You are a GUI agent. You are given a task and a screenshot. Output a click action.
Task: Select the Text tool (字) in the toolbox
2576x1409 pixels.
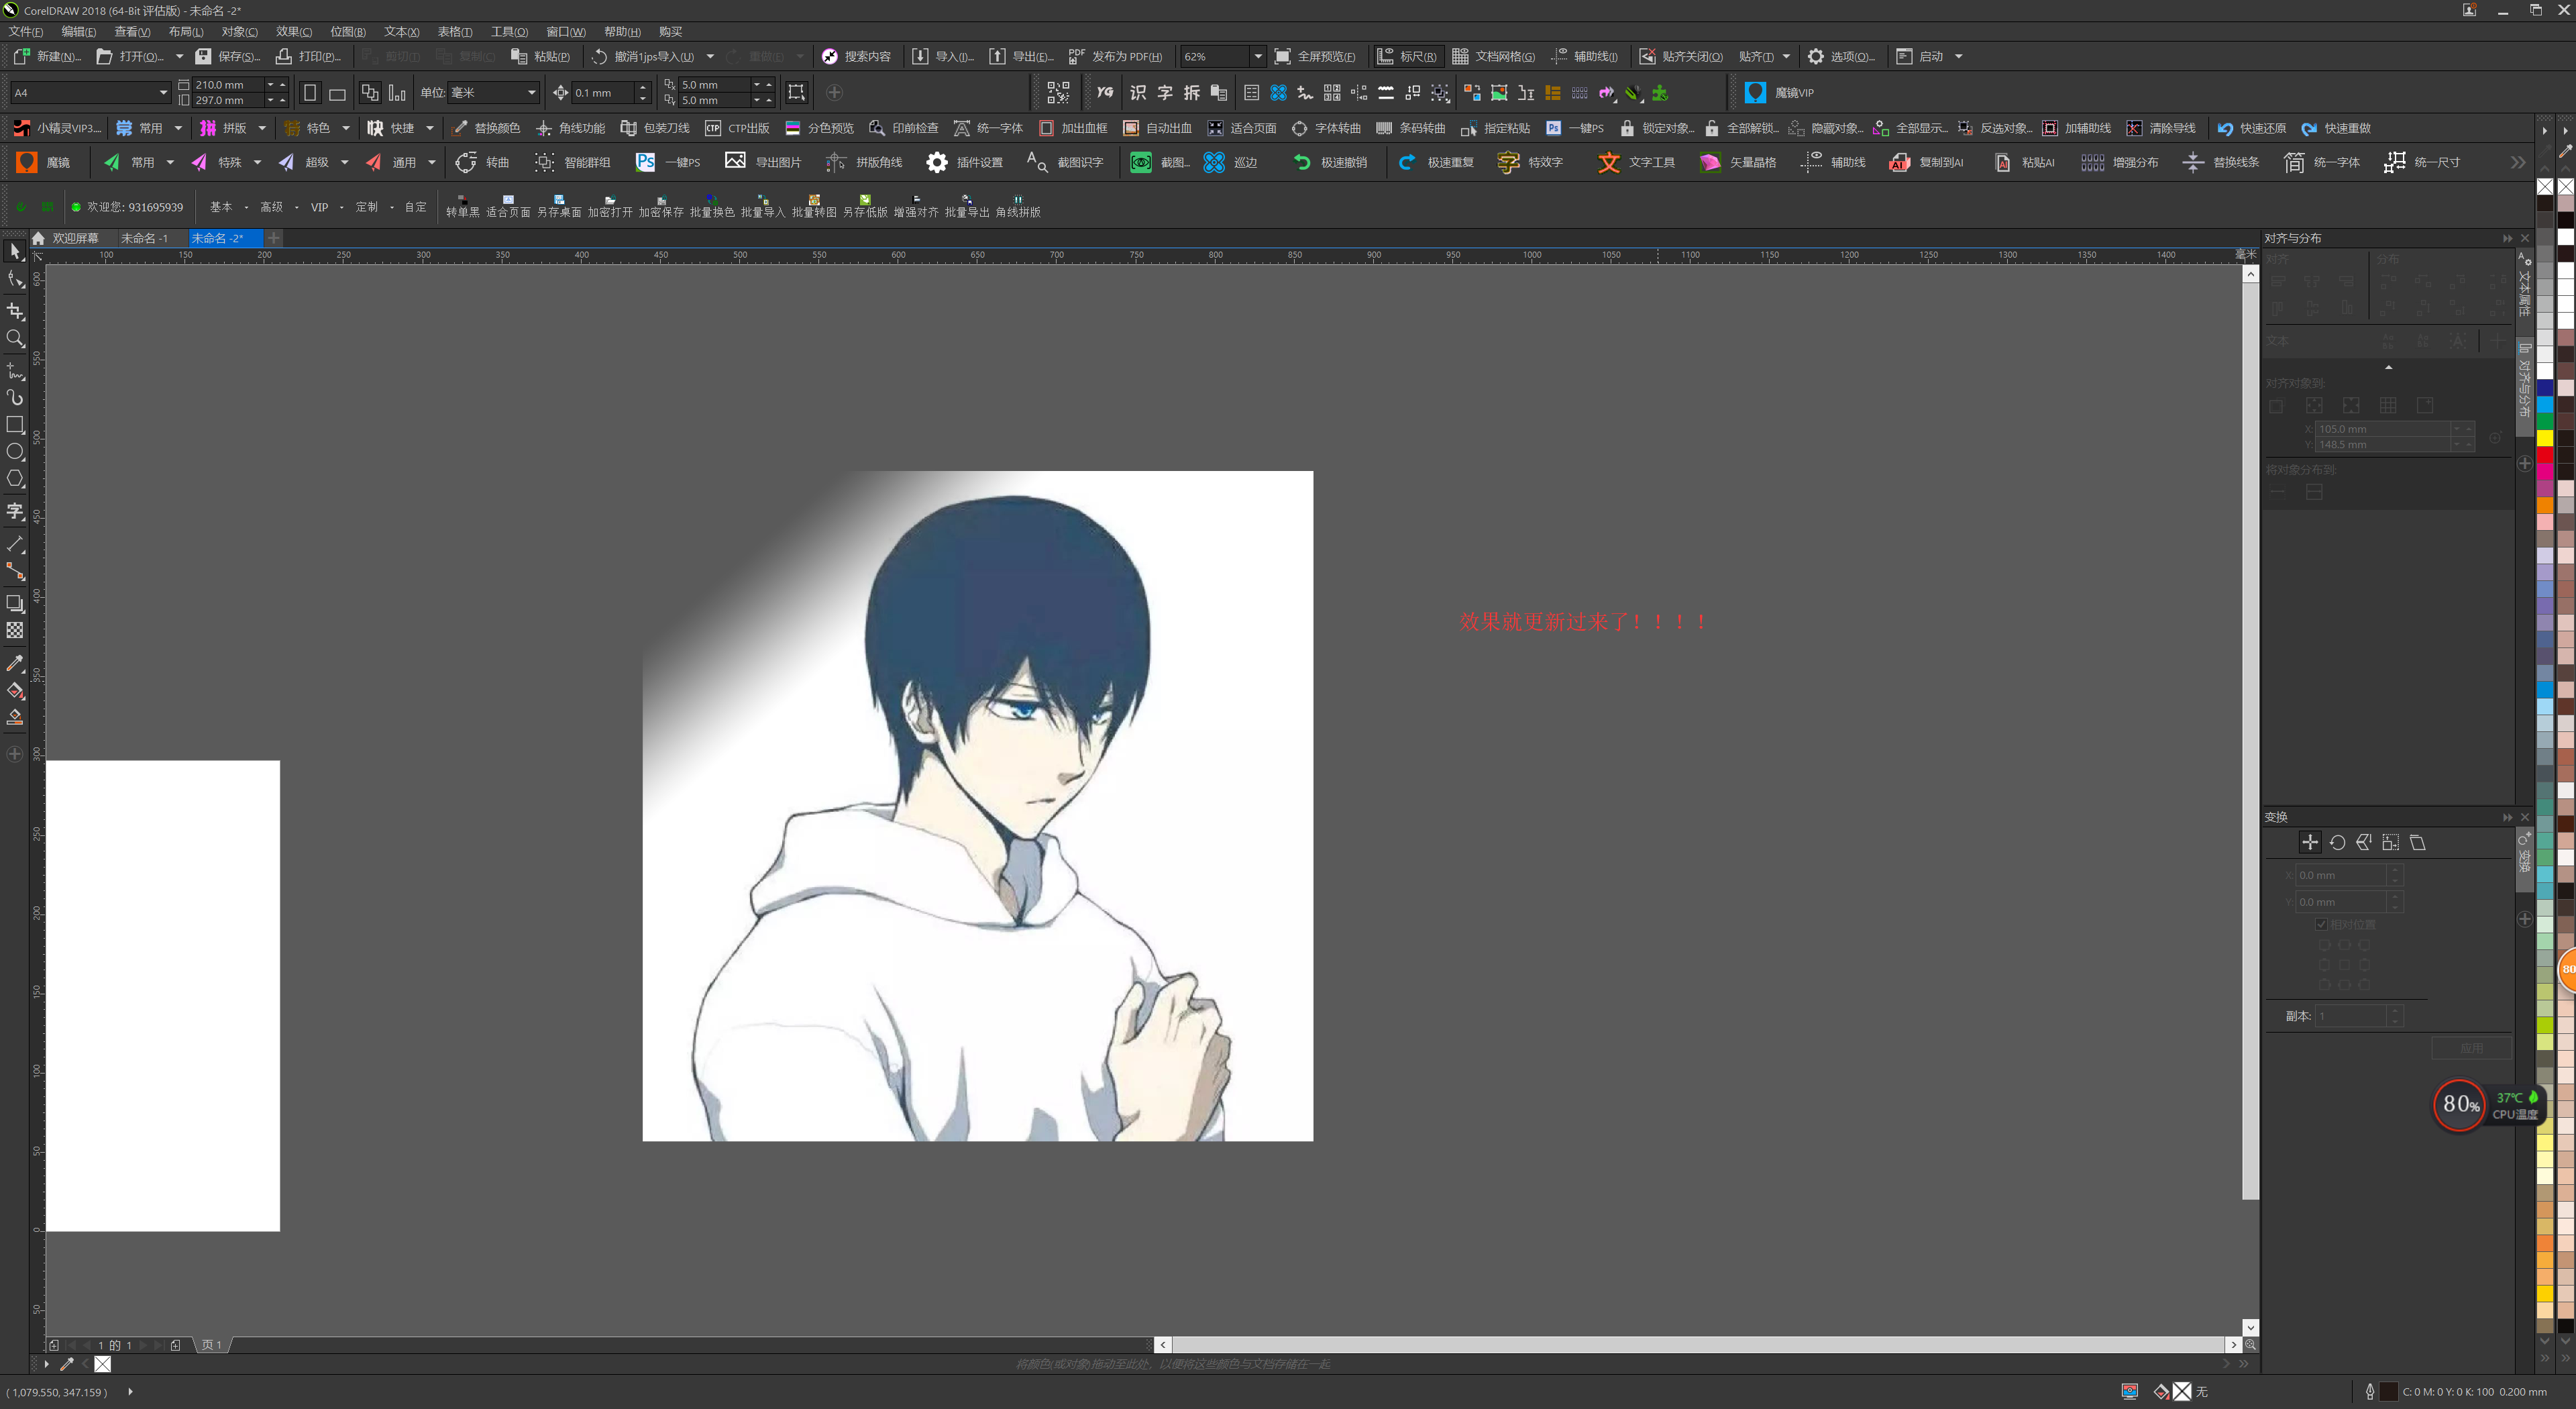[15, 512]
